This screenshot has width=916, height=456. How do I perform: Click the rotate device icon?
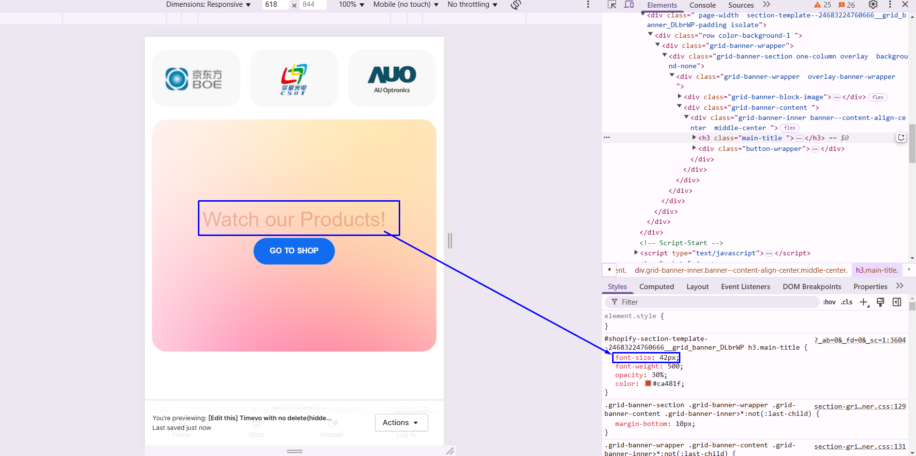coord(516,5)
